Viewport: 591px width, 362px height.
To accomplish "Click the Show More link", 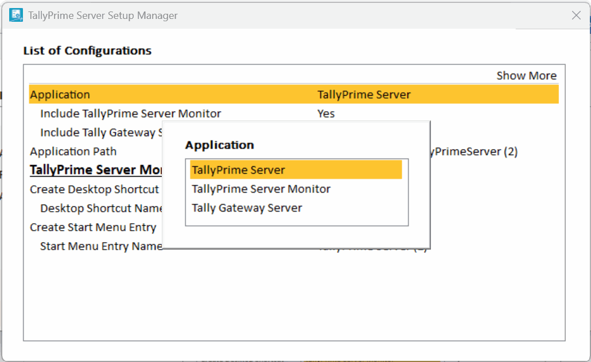I will tap(526, 76).
